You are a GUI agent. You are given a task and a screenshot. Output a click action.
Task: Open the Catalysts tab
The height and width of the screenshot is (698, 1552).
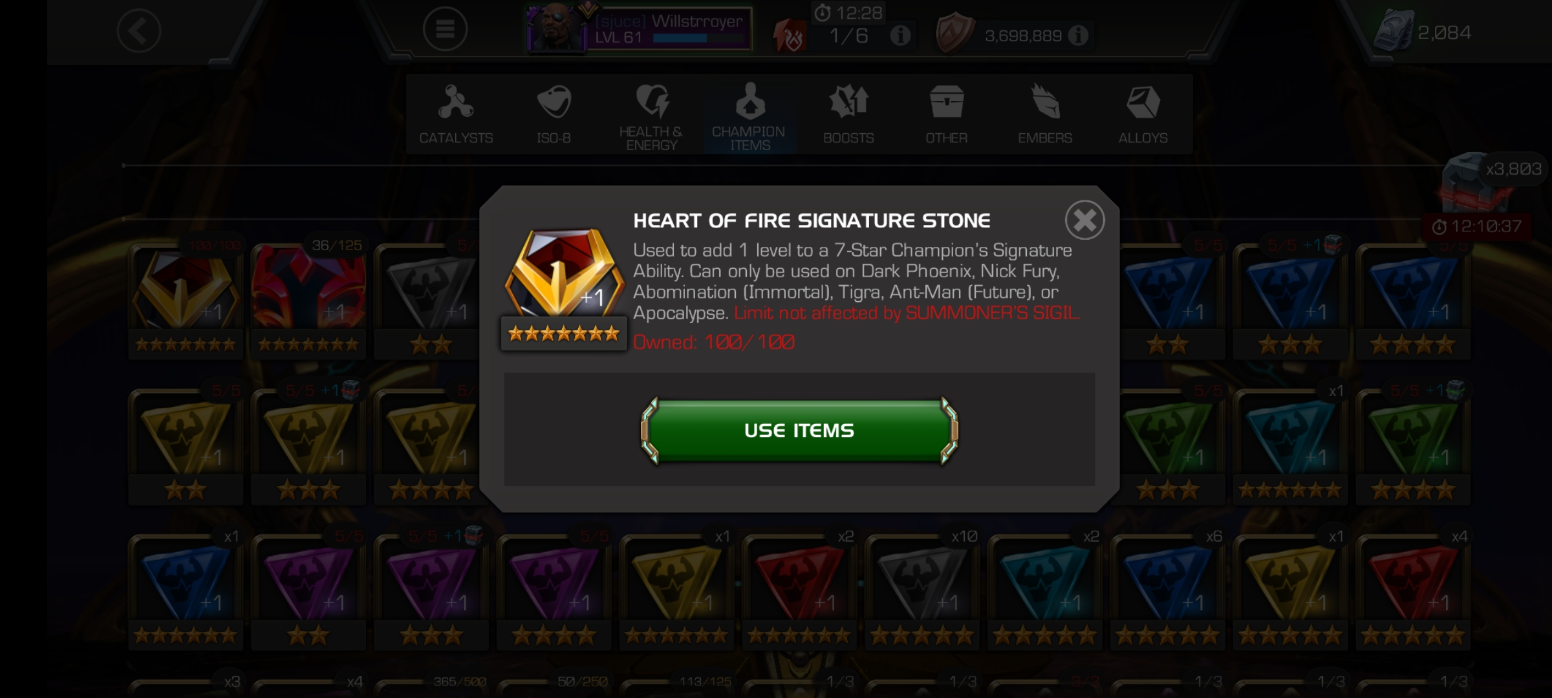(456, 115)
